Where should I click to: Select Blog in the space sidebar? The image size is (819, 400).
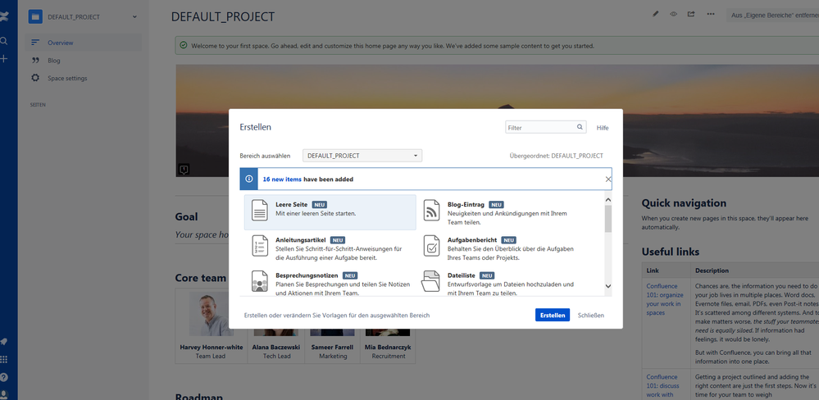coord(84,61)
